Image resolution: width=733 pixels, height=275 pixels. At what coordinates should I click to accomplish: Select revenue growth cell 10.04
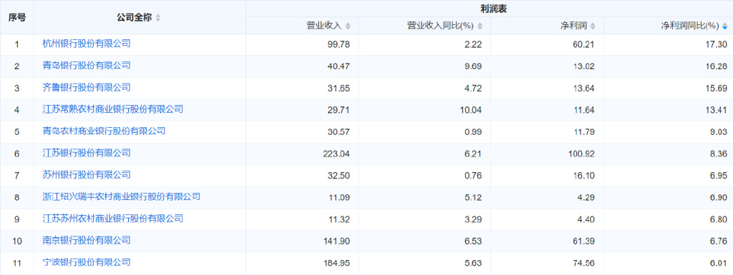click(x=471, y=110)
